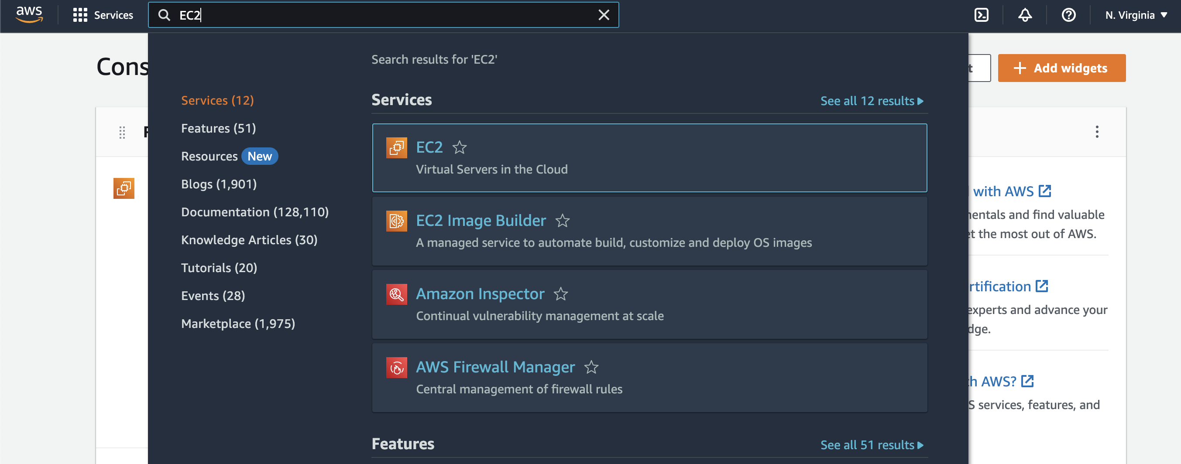1181x464 pixels.
Task: Open the help question mark icon
Action: 1068,15
